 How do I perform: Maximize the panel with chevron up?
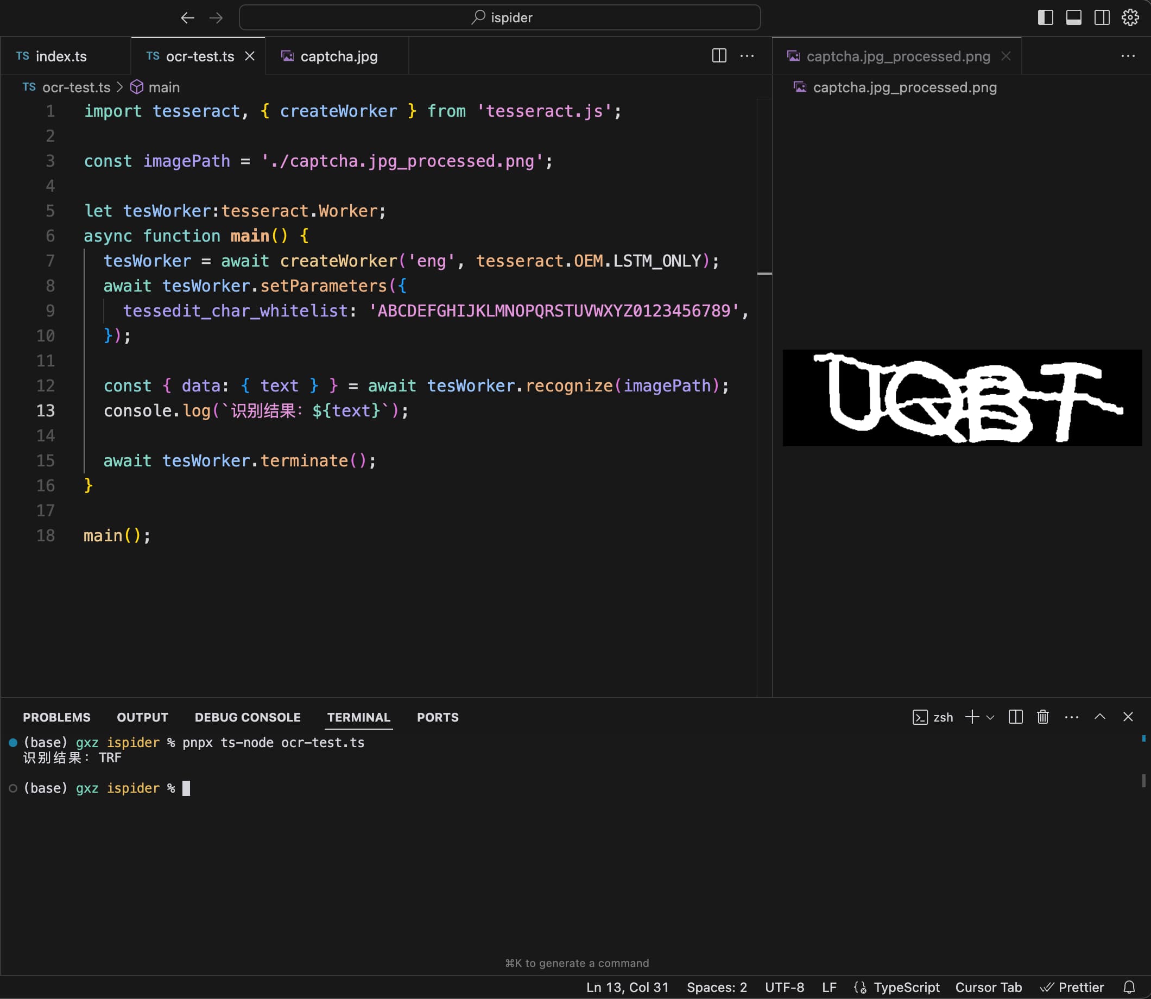point(1100,717)
